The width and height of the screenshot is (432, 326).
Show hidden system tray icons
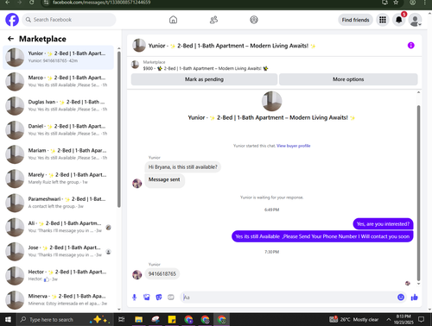tap(389, 319)
